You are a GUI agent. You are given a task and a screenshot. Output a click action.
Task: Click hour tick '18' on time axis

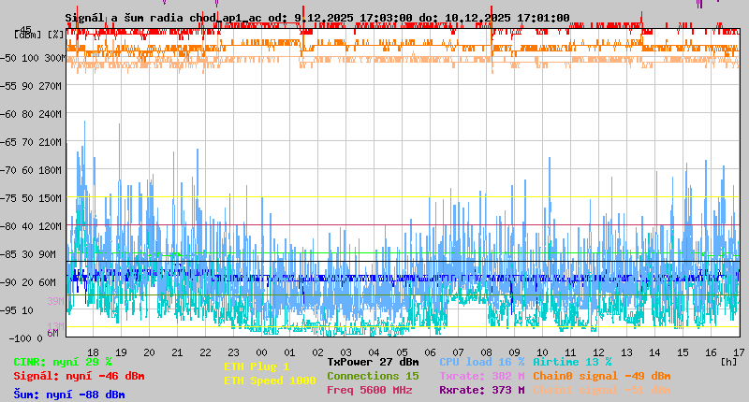[93, 352]
